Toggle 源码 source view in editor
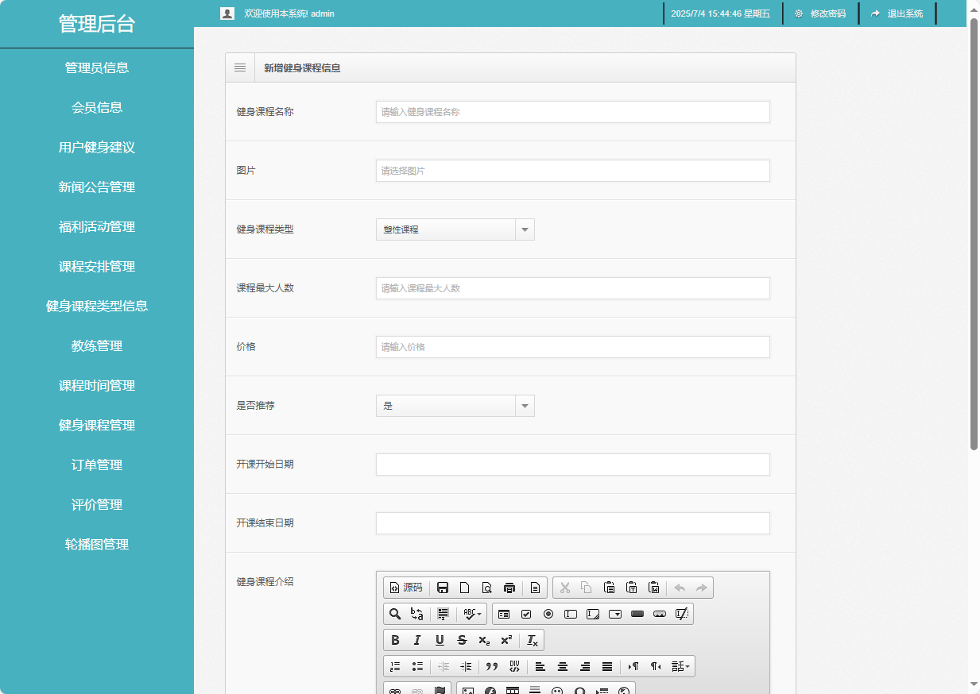 click(406, 588)
